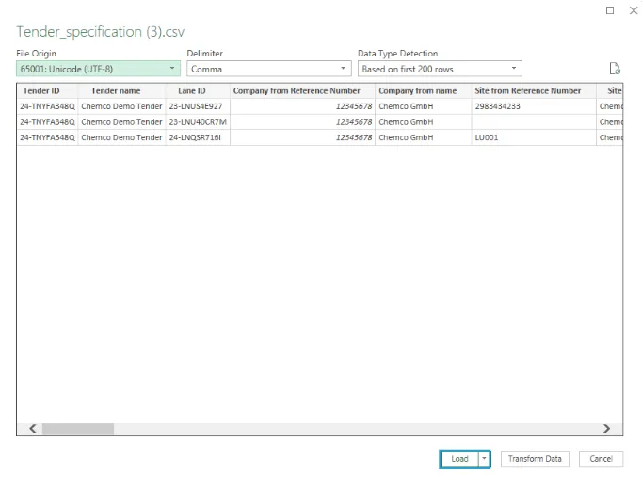Select the Company from name header

pyautogui.click(x=423, y=91)
